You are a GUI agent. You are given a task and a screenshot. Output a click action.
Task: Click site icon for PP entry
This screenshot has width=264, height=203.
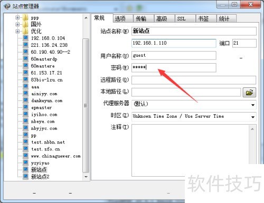click(25, 135)
